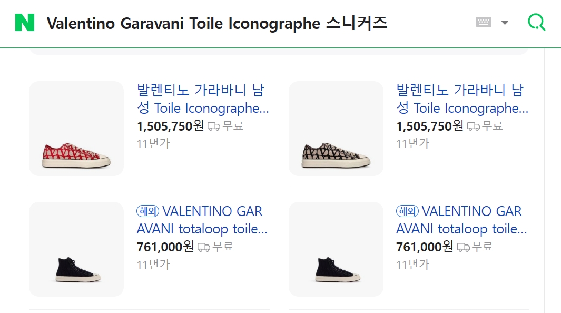Open the right black high-top sneaker thumbnail

pyautogui.click(x=336, y=249)
